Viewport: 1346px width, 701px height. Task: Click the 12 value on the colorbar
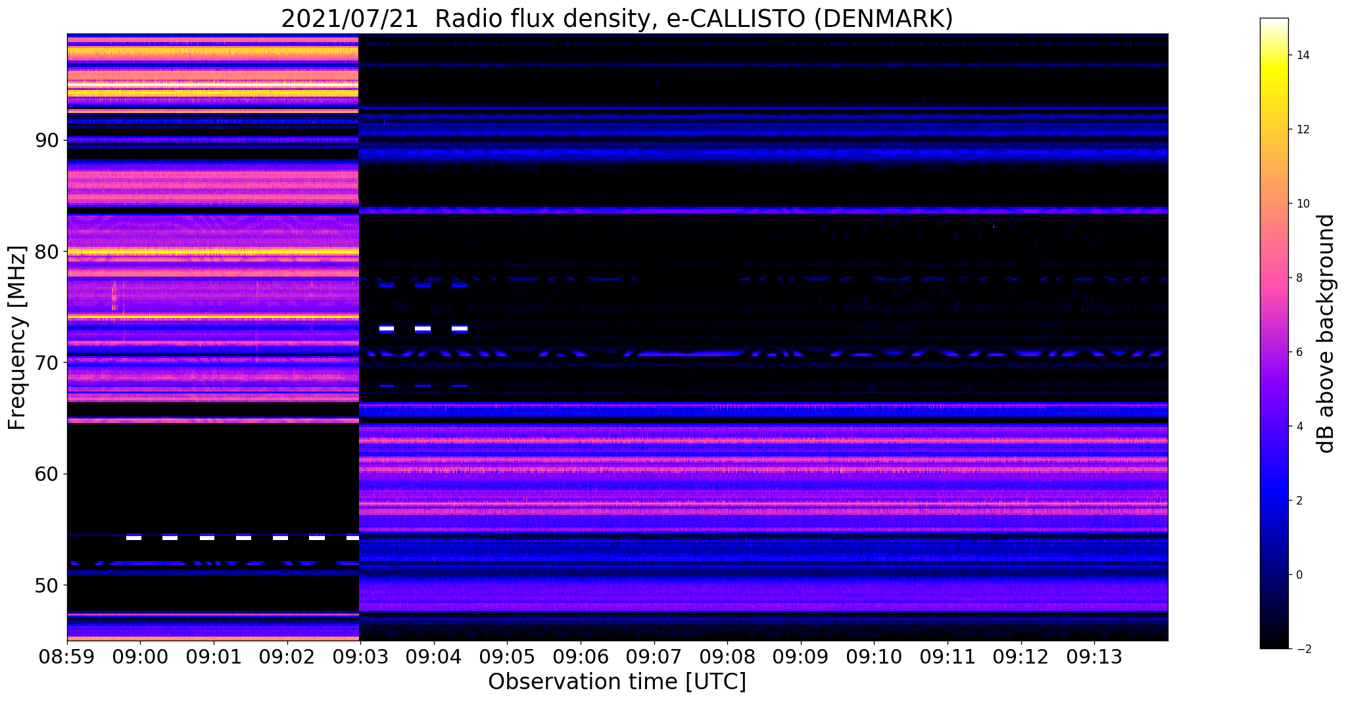click(x=1302, y=129)
